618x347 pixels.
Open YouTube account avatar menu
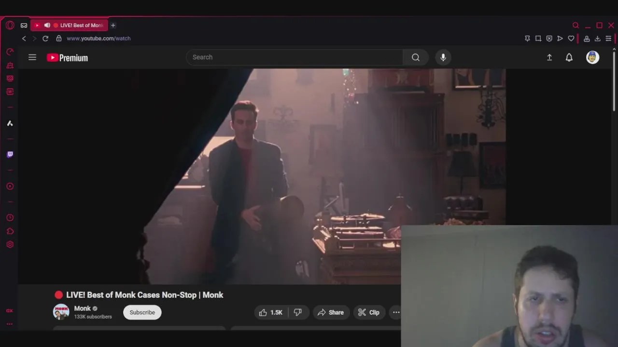click(592, 57)
